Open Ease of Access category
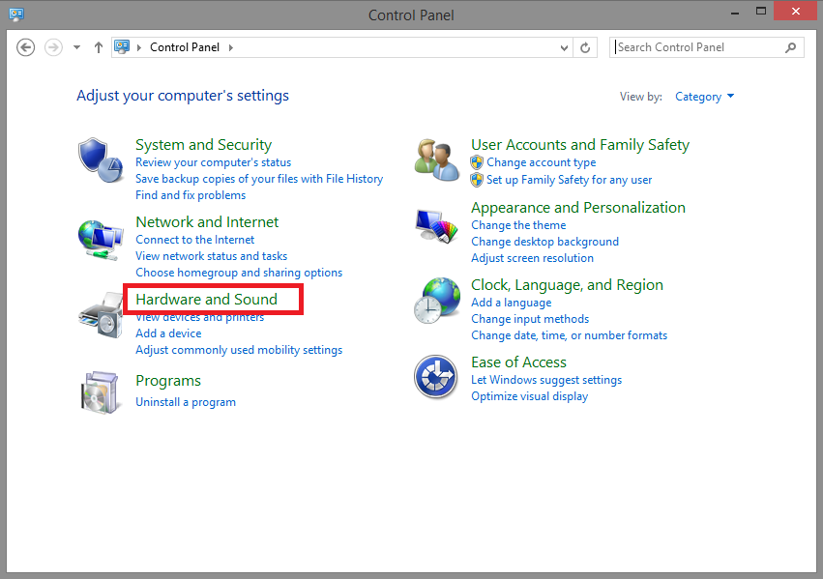Image resolution: width=823 pixels, height=579 pixels. 518,362
